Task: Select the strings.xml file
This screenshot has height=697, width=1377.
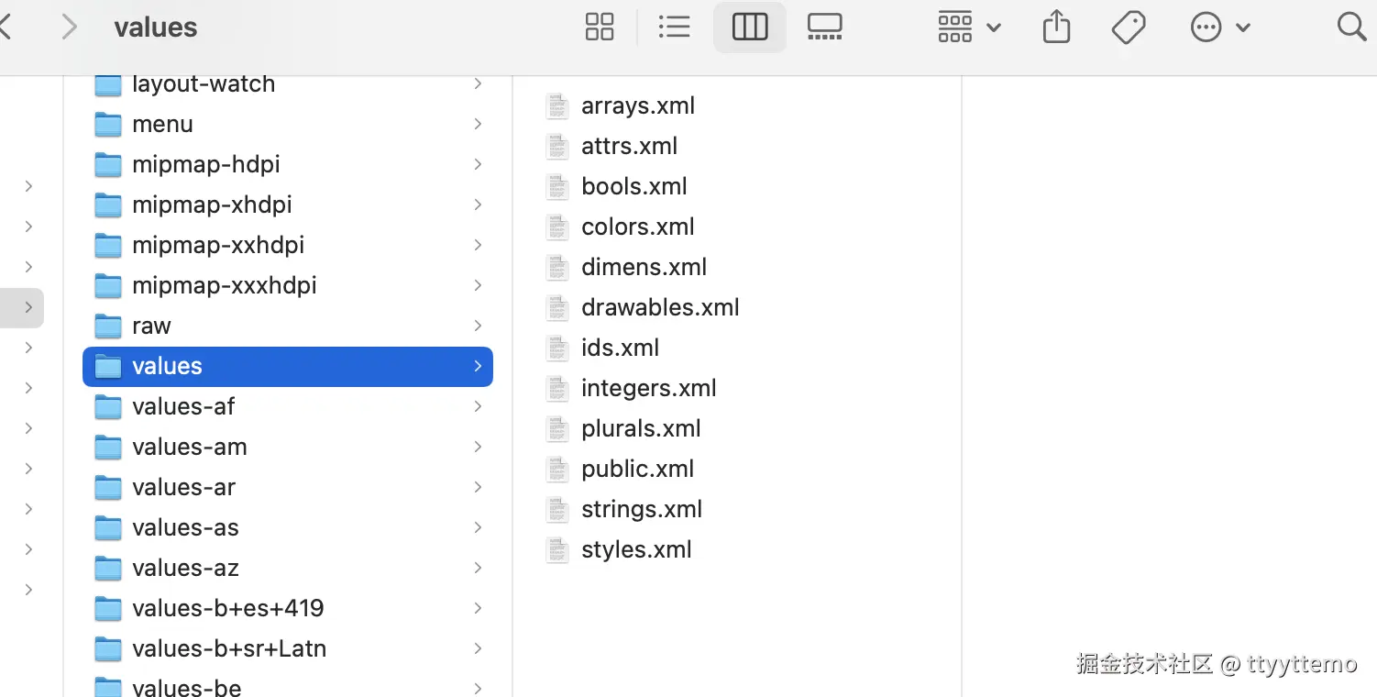Action: click(x=641, y=509)
